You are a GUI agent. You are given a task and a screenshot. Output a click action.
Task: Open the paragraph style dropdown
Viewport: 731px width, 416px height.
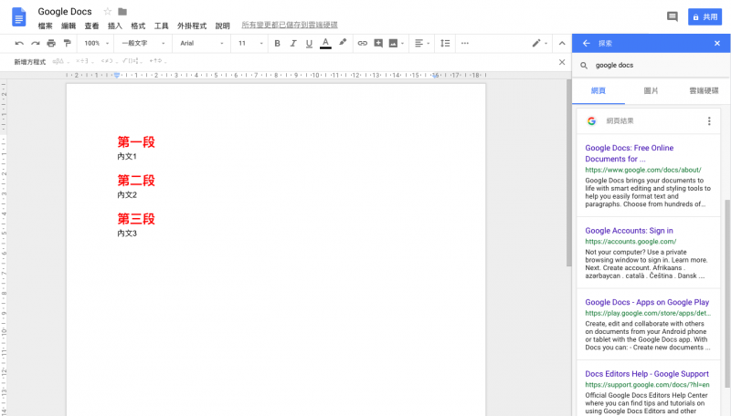(x=143, y=43)
